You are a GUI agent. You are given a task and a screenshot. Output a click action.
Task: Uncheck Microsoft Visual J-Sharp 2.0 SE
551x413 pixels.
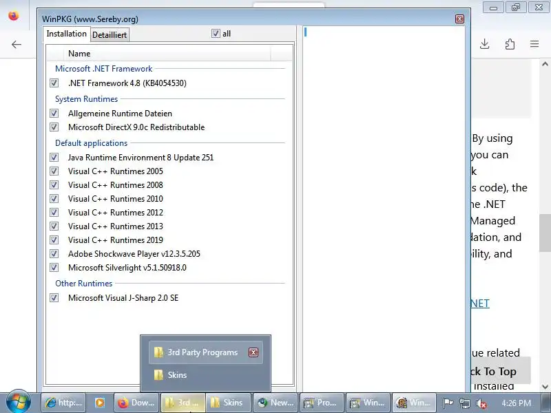click(54, 298)
